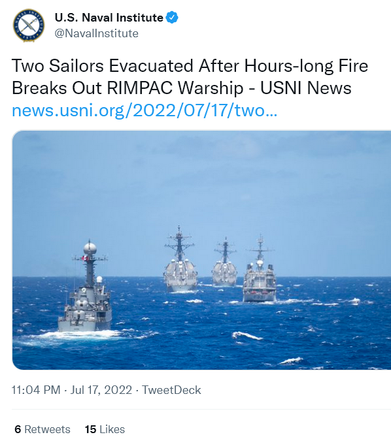Open the U.S. Naval Institute profile avatar
The image size is (391, 439).
coord(29,25)
